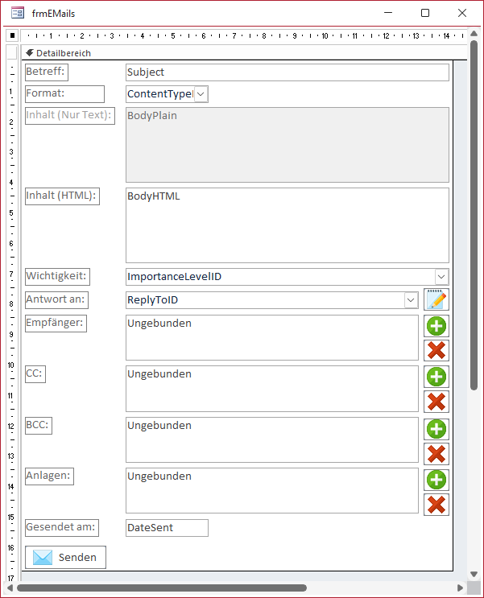This screenshot has height=598, width=484.
Task: Click red X icon next to Empfänger list
Action: pos(436,350)
